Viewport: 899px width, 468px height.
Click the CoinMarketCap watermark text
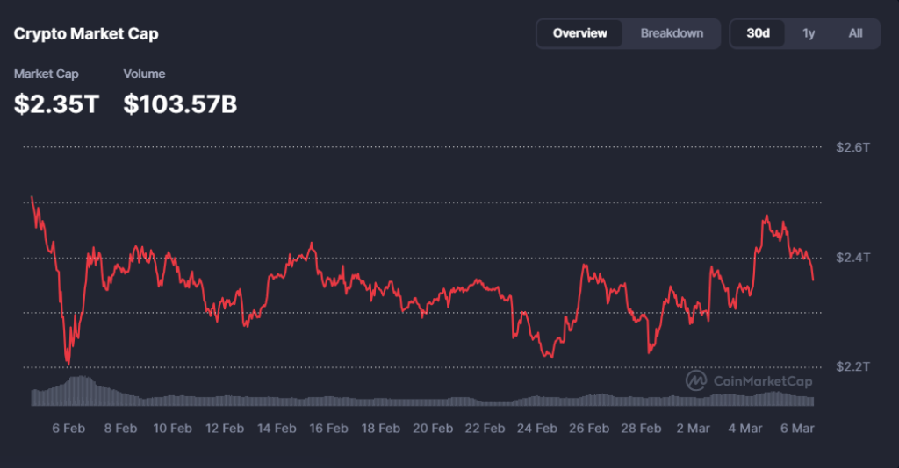pos(762,381)
